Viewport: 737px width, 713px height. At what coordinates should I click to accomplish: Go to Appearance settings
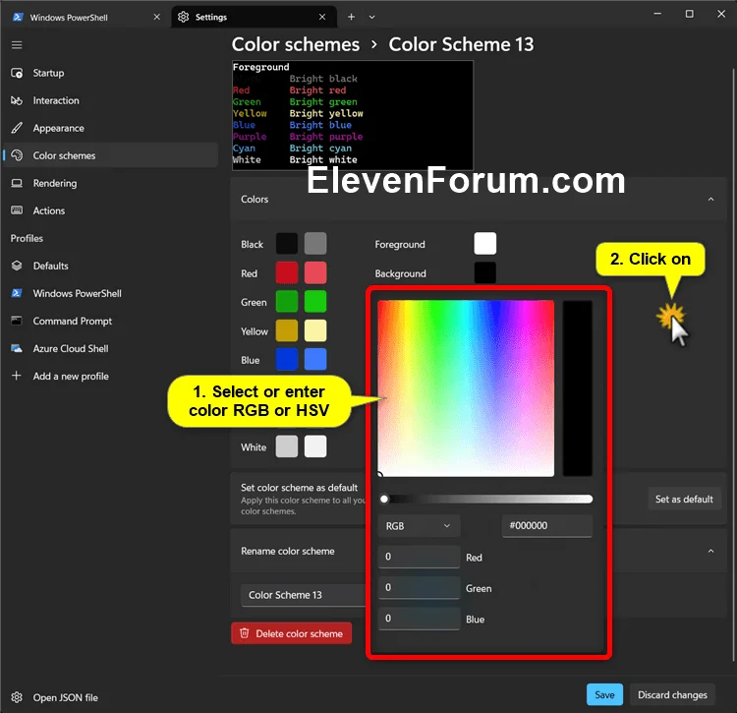(111, 128)
